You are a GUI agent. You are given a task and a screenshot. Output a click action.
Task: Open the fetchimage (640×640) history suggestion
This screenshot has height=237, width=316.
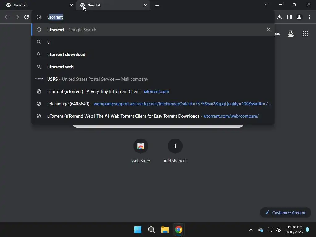click(153, 104)
